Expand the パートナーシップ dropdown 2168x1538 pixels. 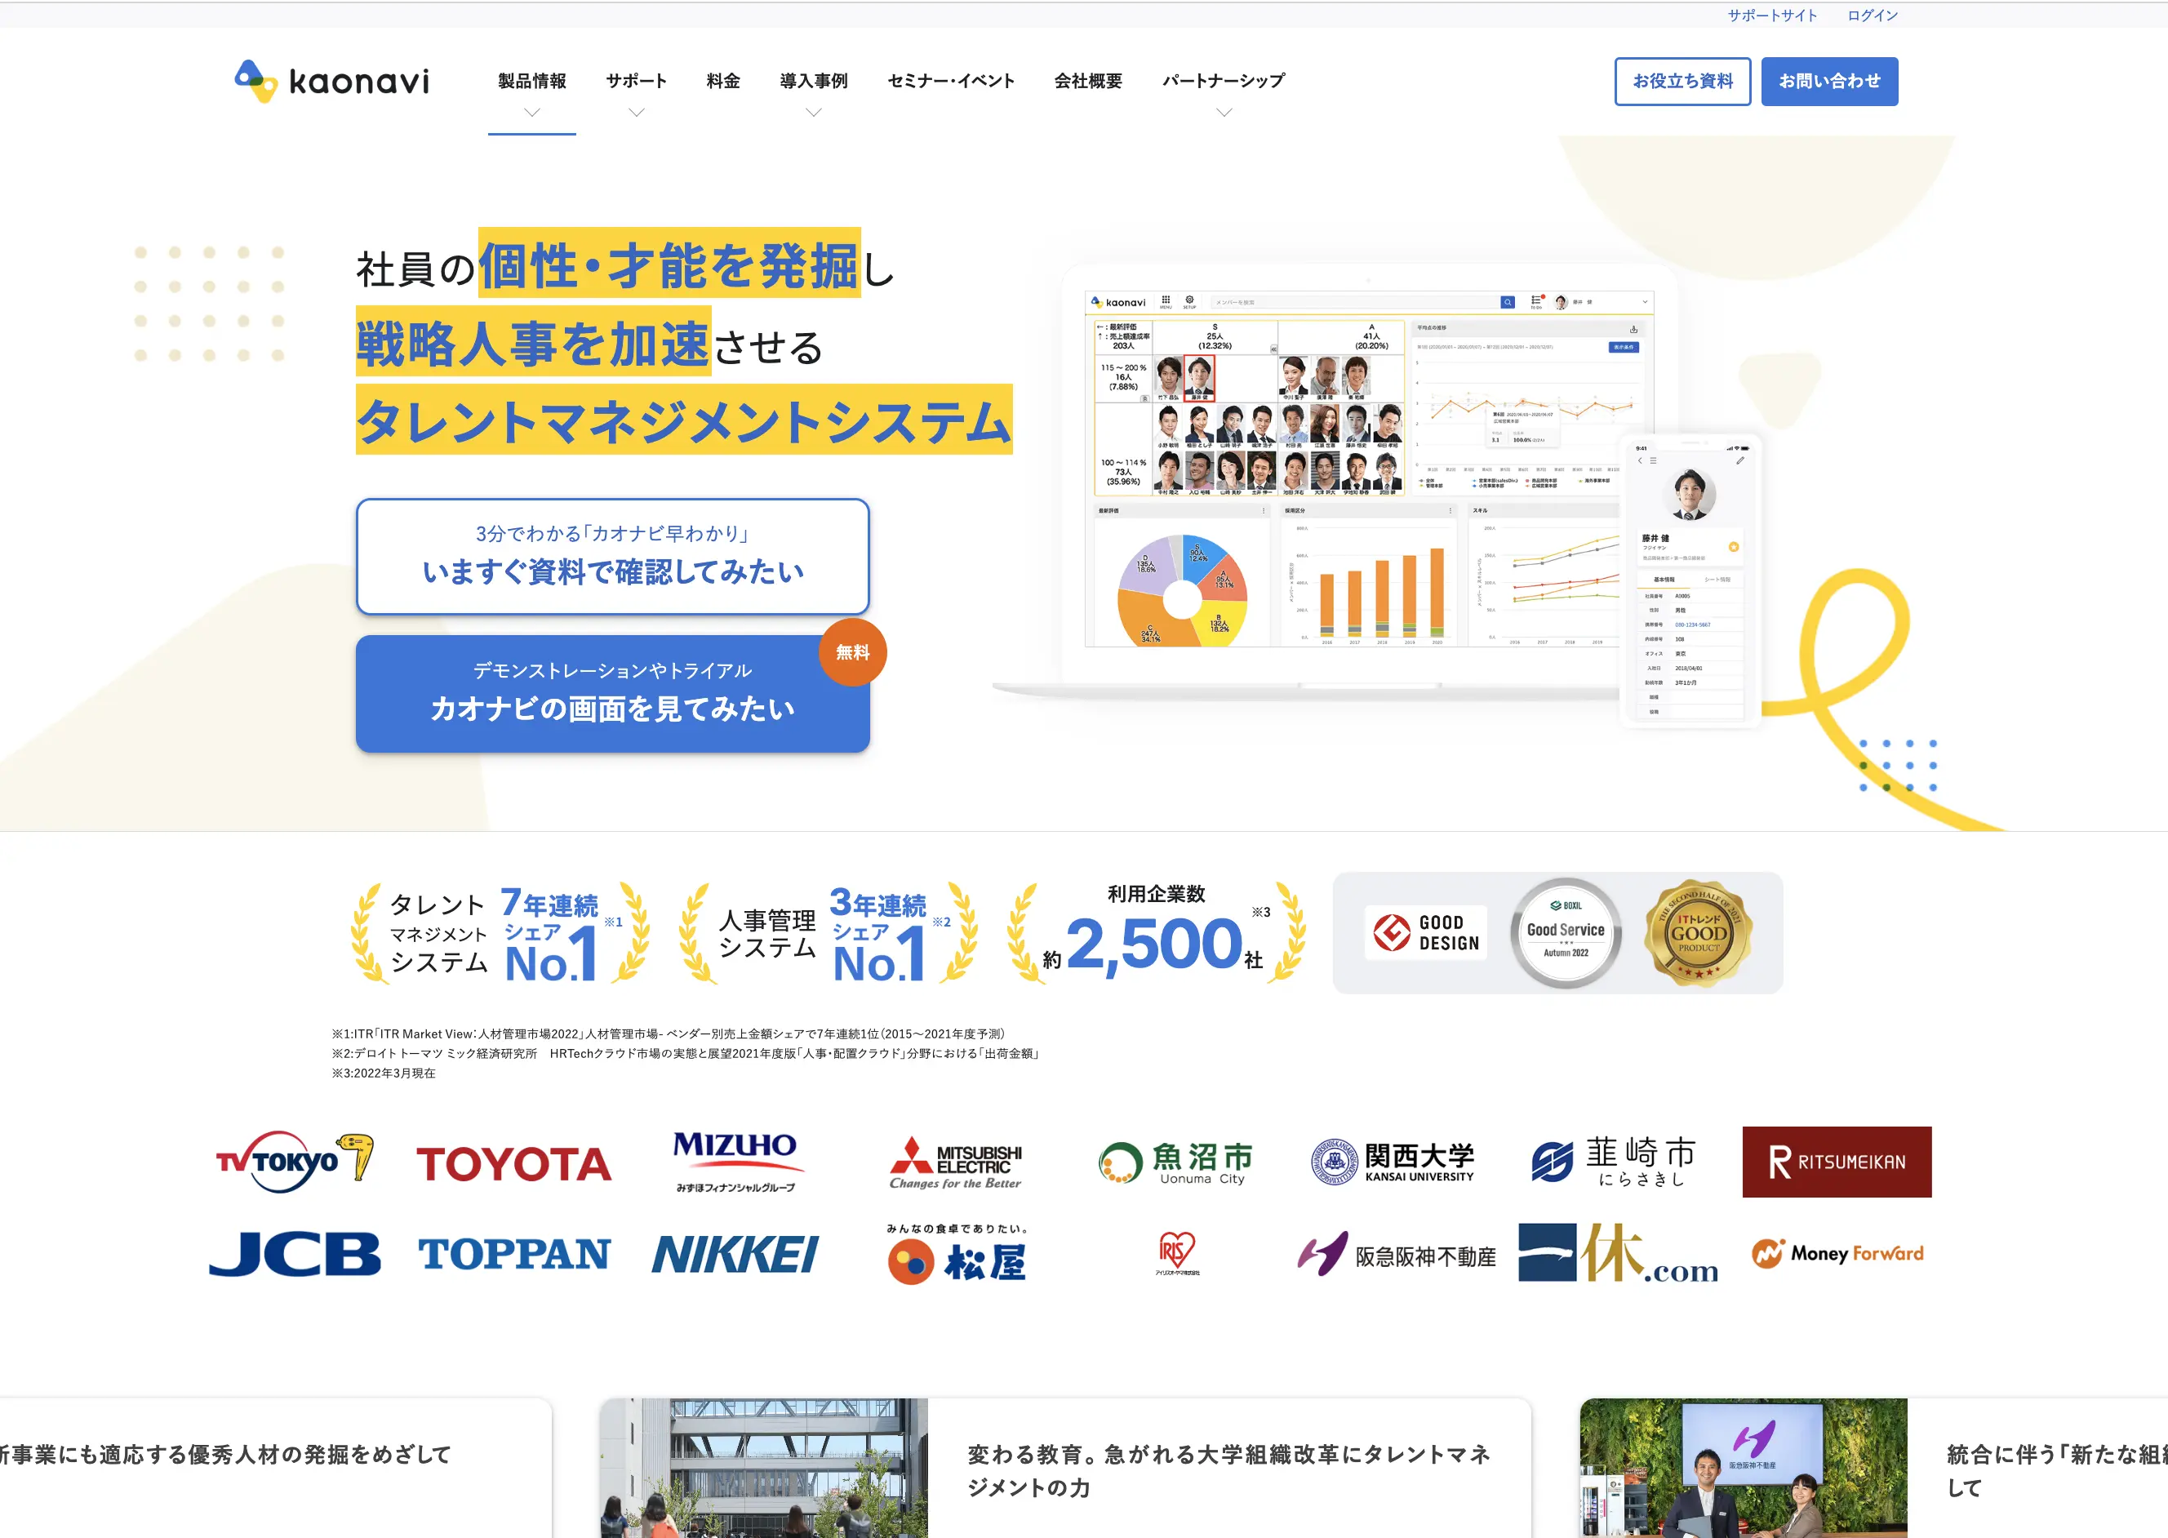(1223, 82)
